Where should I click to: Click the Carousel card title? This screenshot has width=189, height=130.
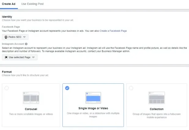pyautogui.click(x=31, y=109)
